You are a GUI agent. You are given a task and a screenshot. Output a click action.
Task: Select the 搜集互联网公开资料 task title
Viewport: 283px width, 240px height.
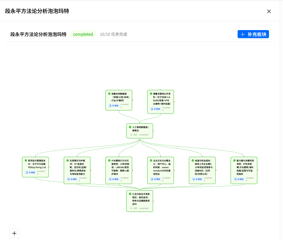[162, 99]
